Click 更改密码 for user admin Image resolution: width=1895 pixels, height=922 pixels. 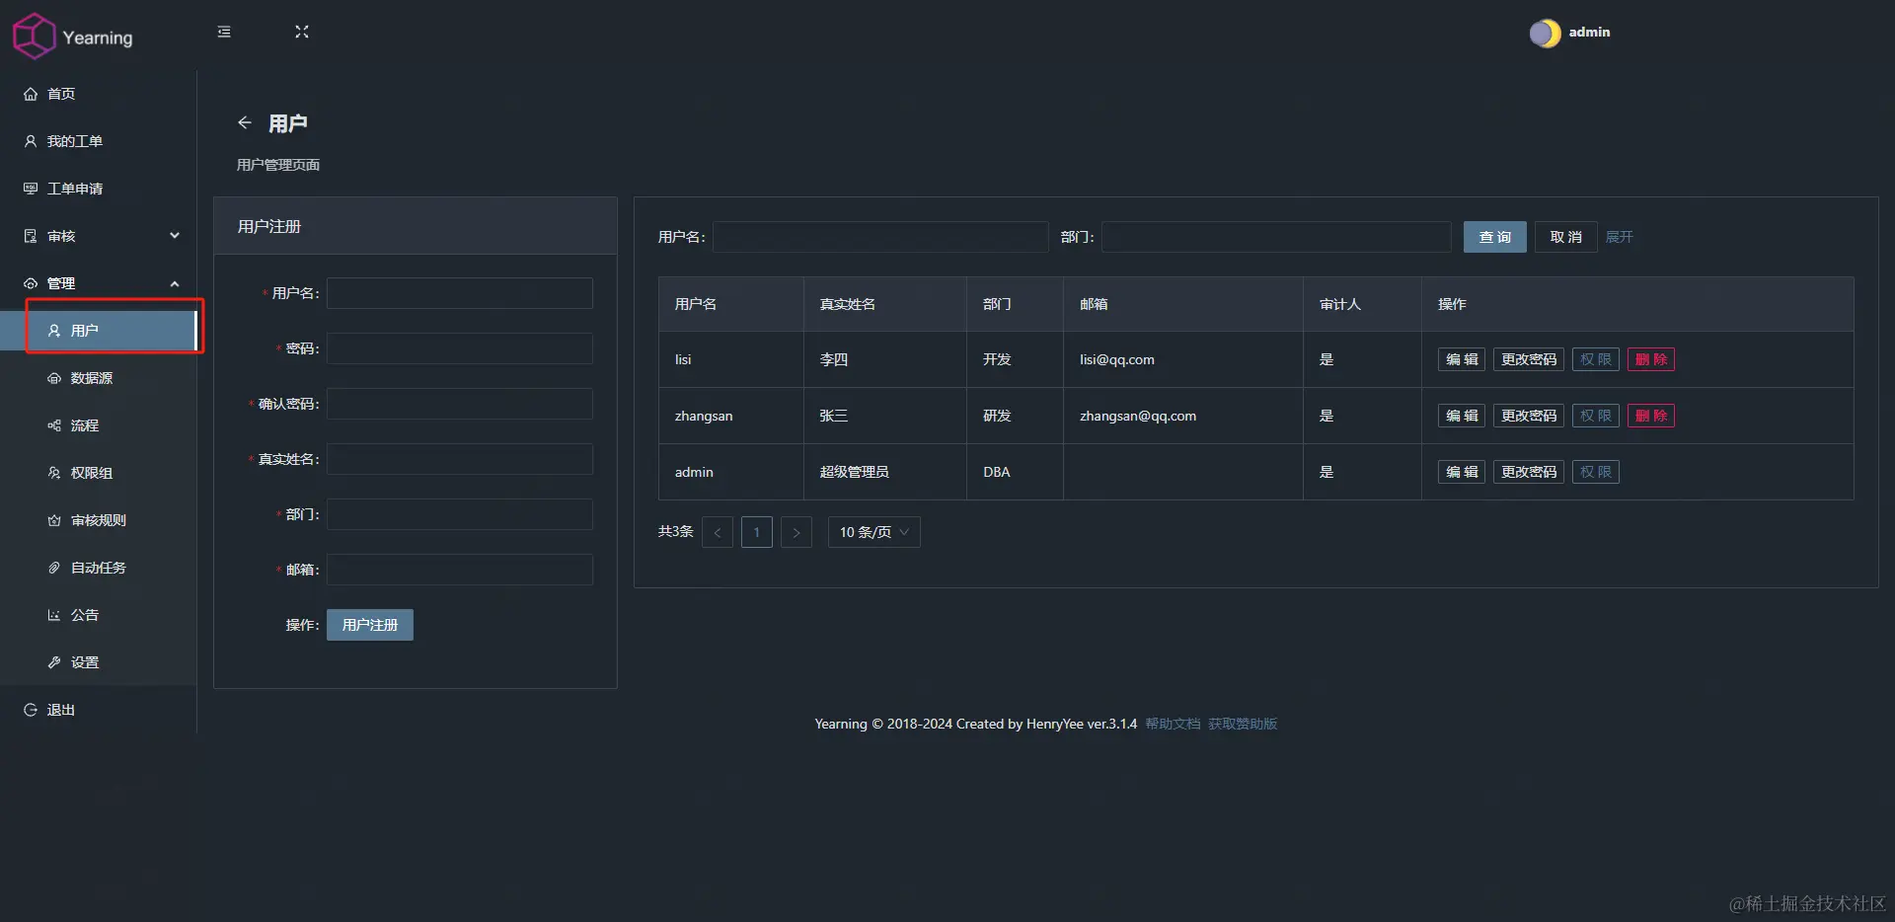[1529, 472]
